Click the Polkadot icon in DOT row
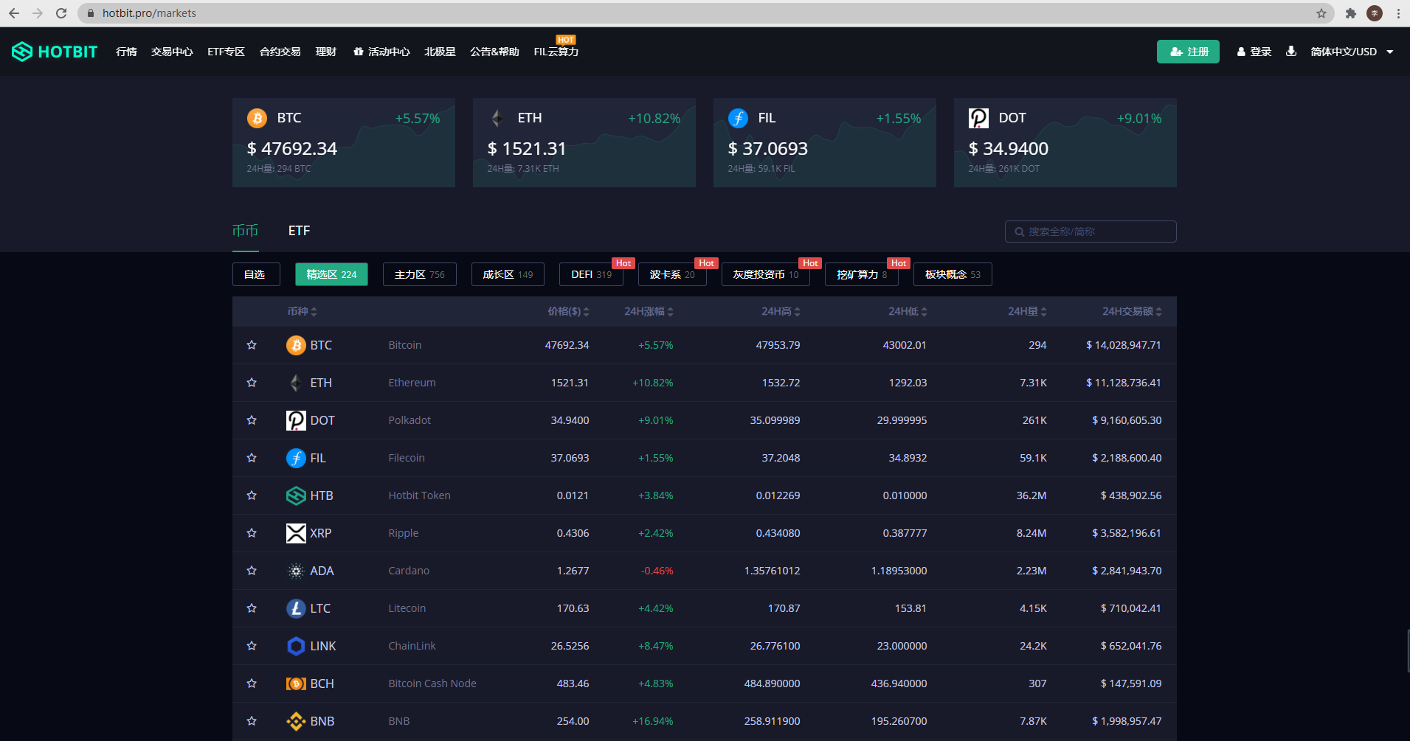The image size is (1410, 741). pos(296,420)
